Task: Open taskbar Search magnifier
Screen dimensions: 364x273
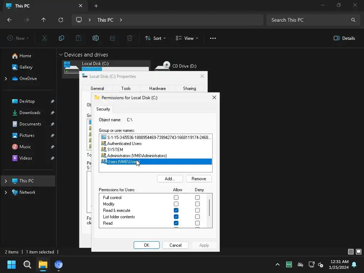Action: 27,264
